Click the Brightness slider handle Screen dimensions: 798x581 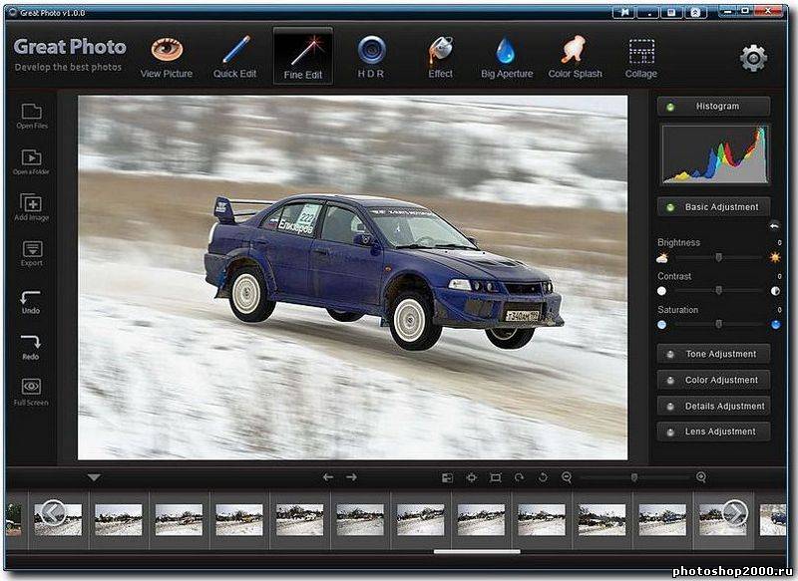[718, 258]
